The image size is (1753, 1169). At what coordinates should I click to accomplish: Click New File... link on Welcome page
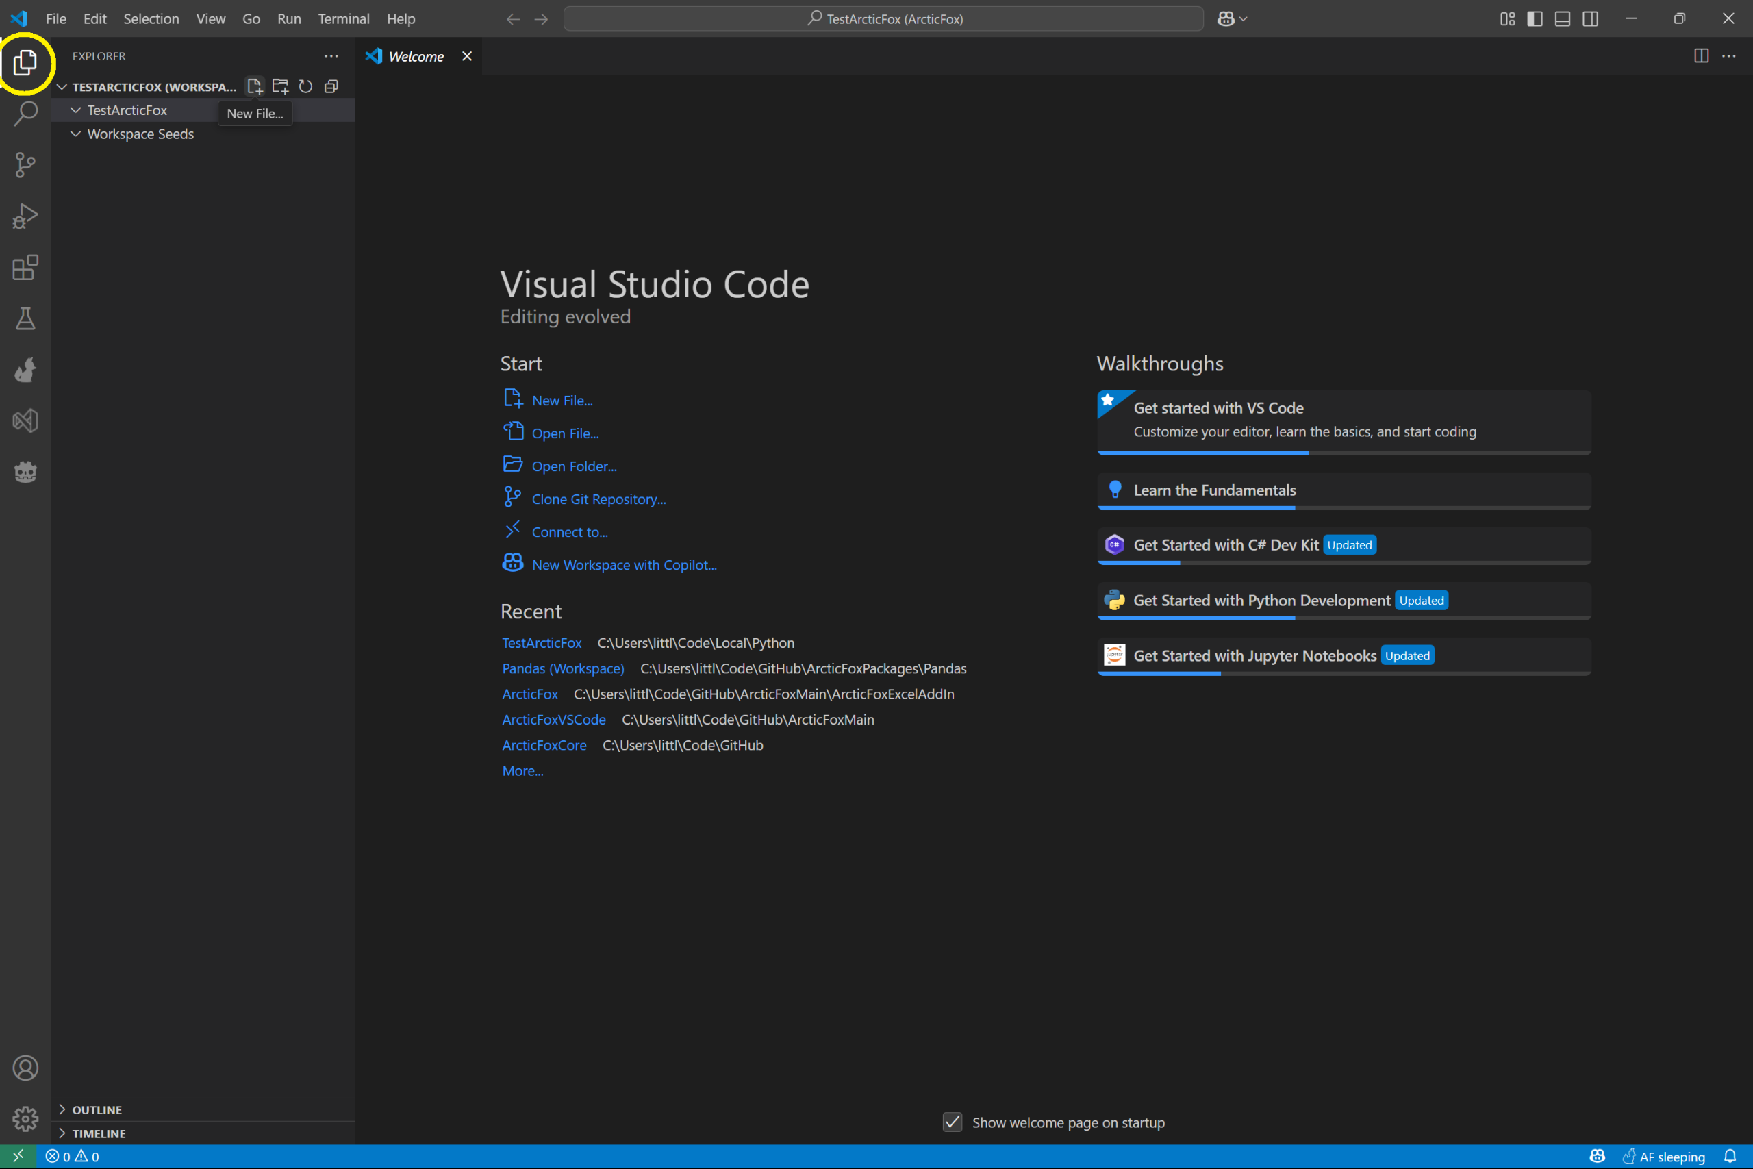[x=562, y=401]
